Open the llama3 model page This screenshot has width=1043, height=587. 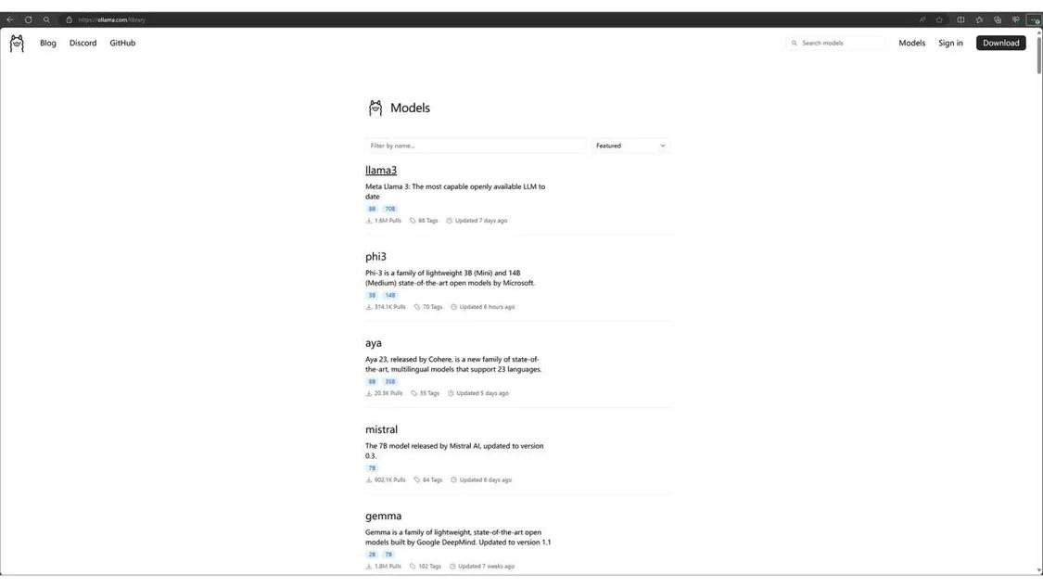pos(380,171)
